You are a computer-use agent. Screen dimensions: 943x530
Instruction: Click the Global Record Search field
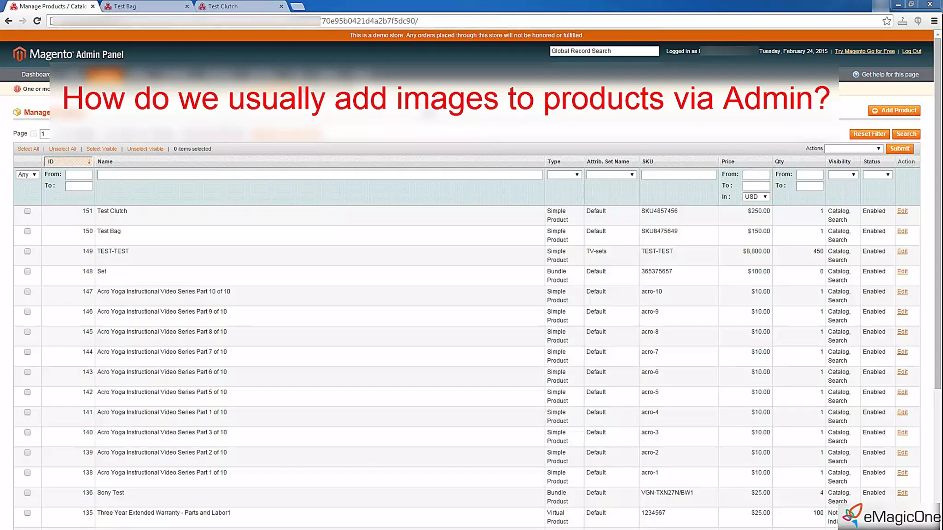click(x=604, y=51)
